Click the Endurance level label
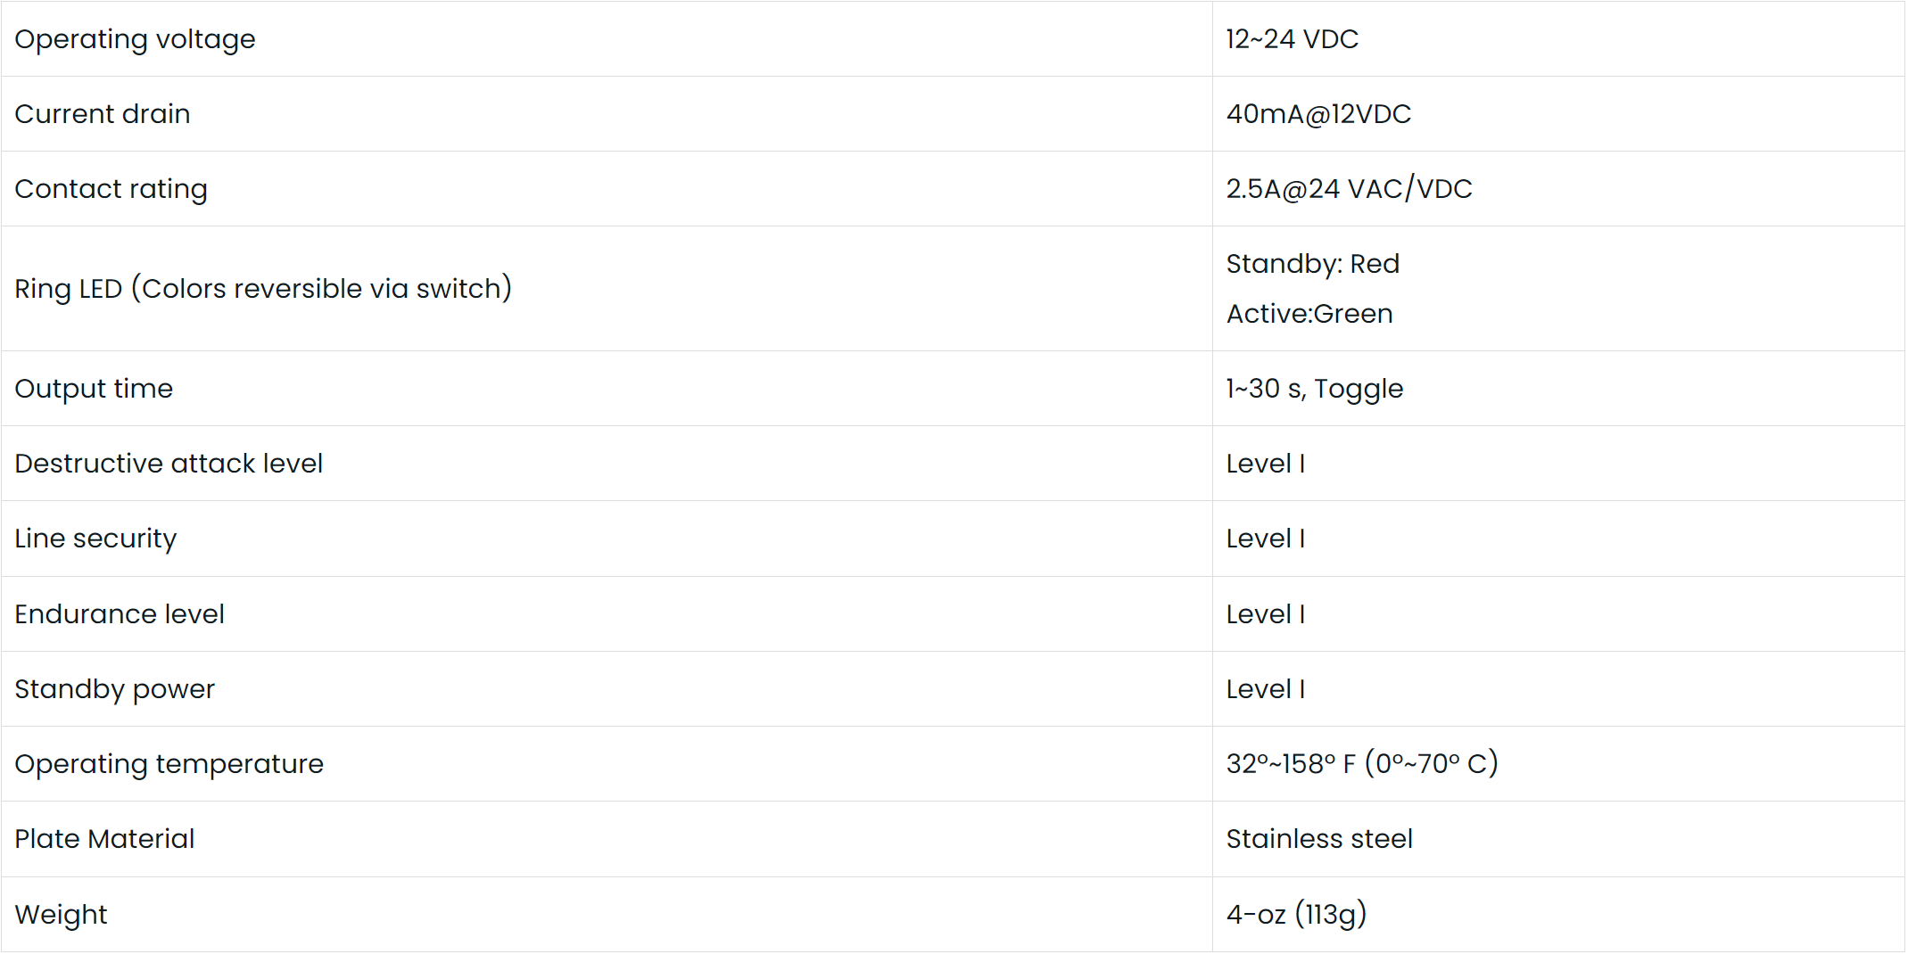Viewport: 1908px width, 954px height. 120,614
